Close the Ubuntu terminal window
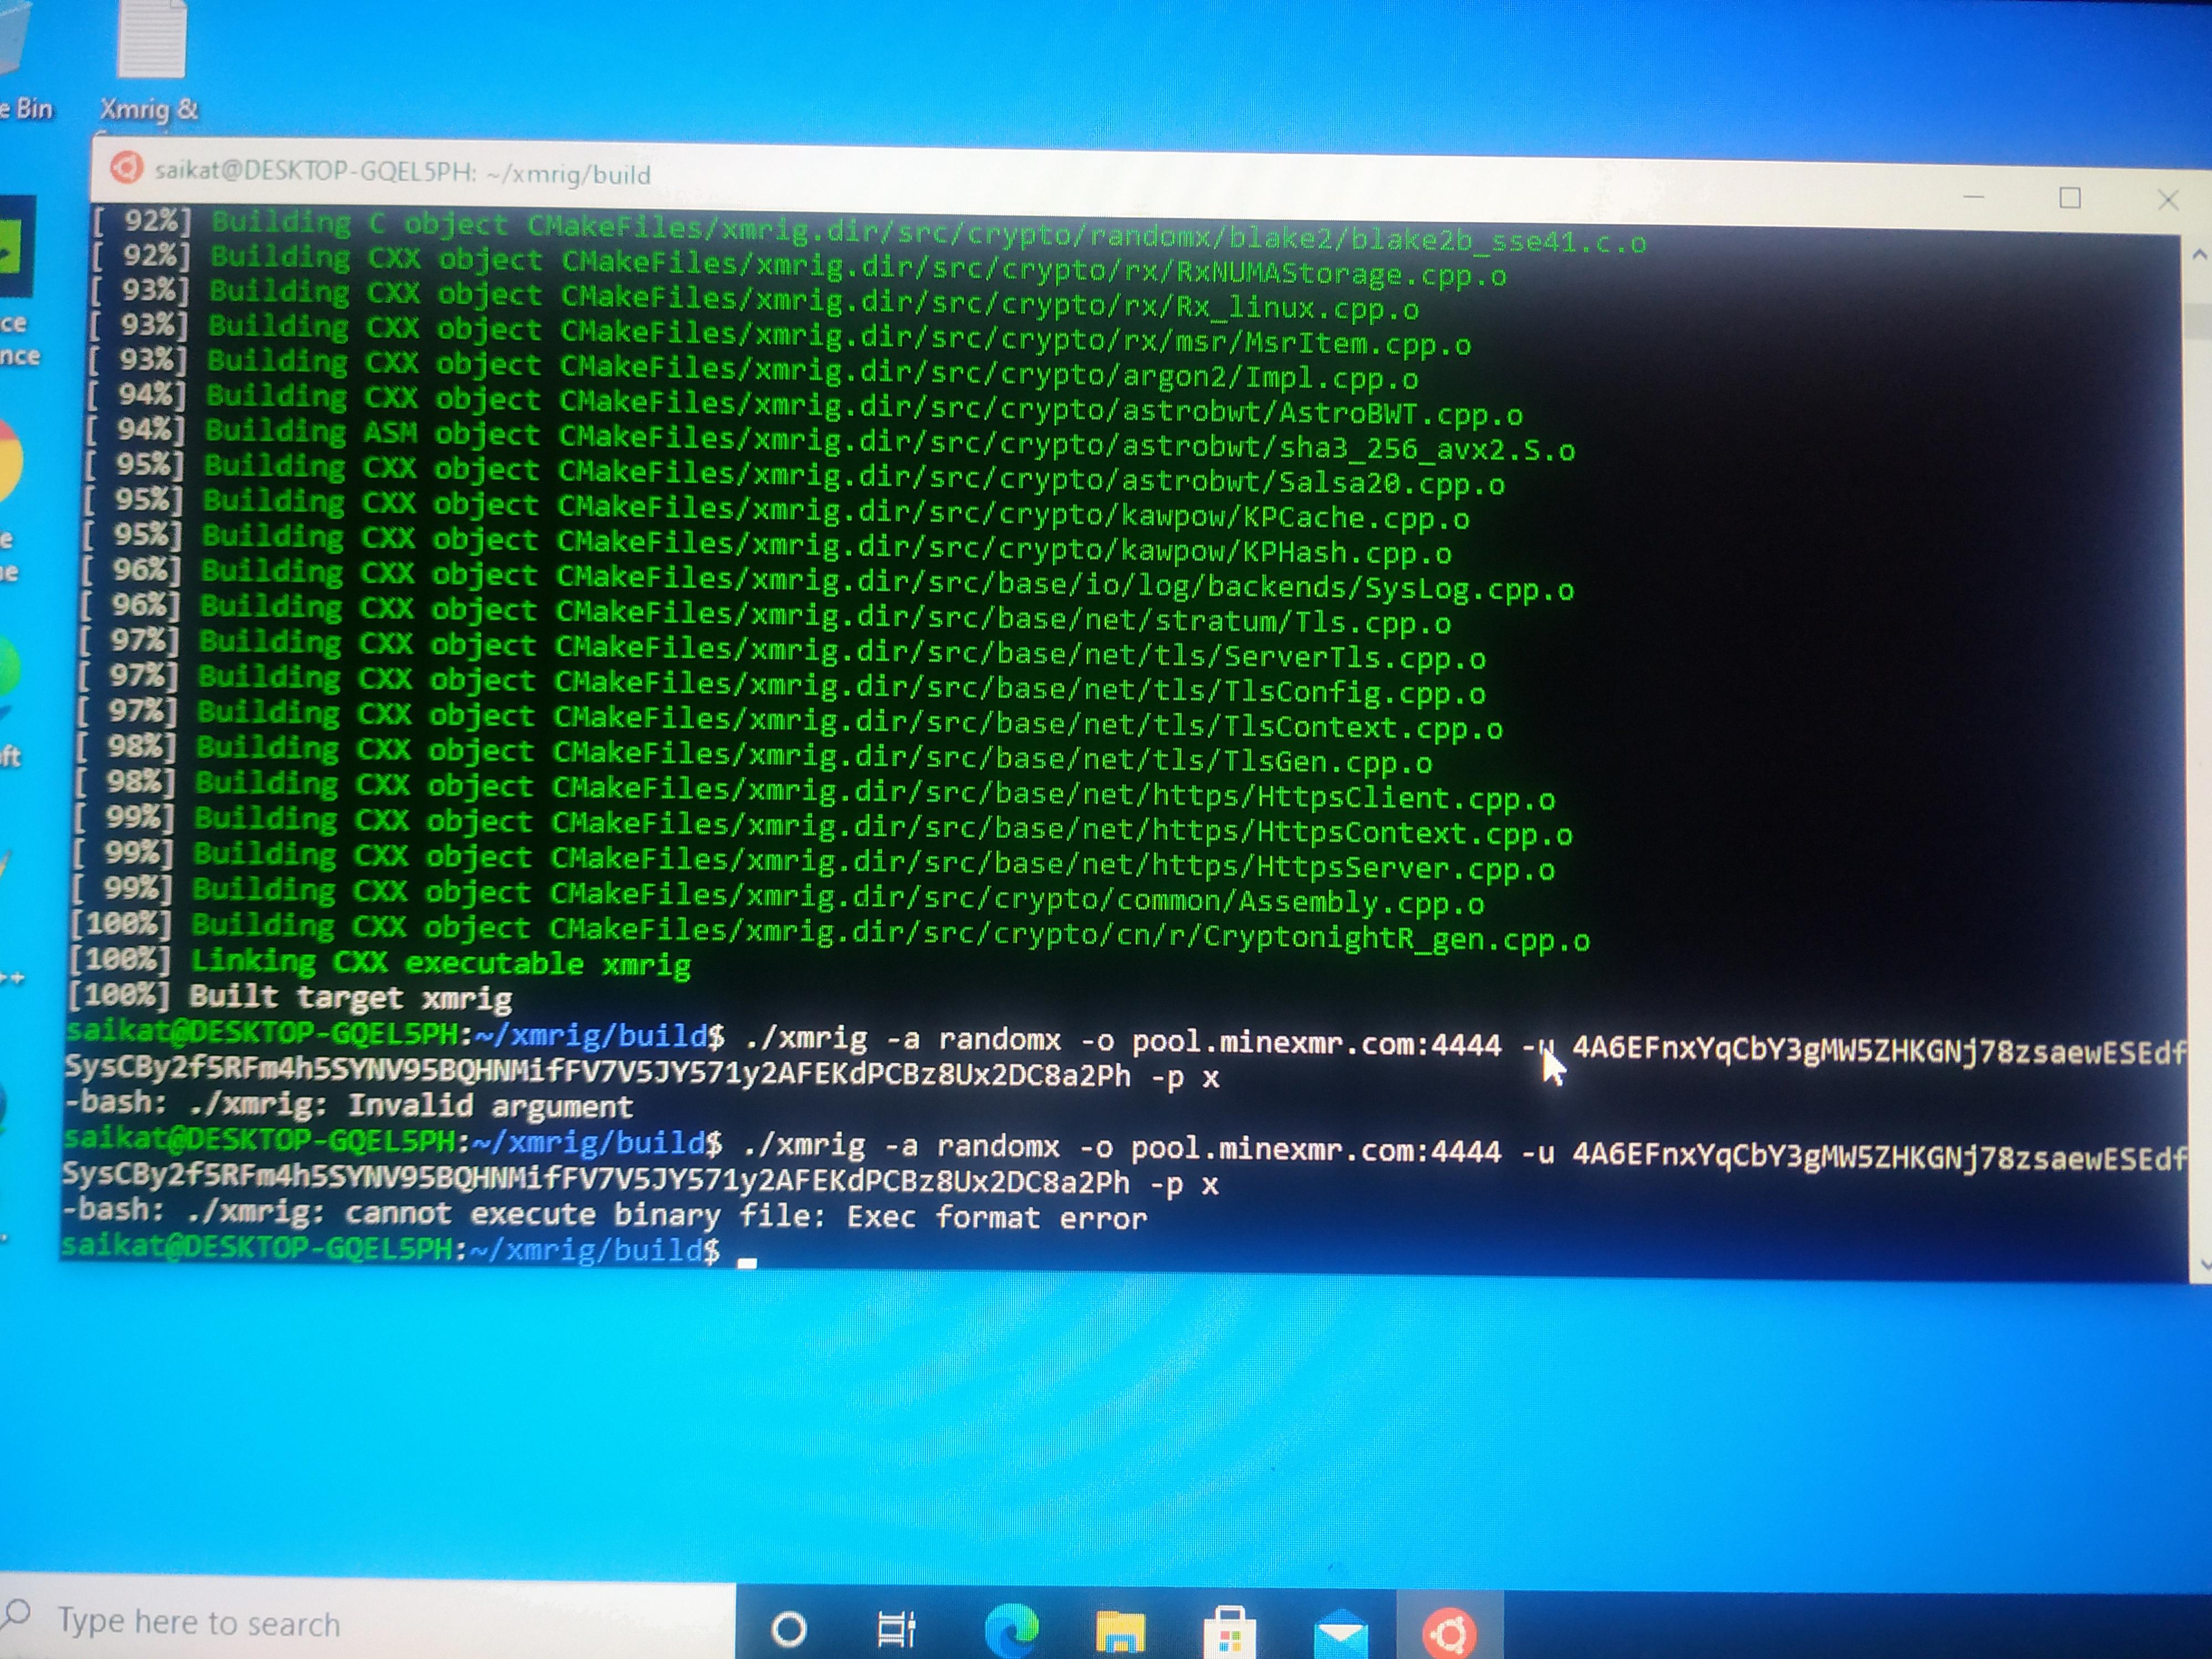 click(x=2167, y=200)
